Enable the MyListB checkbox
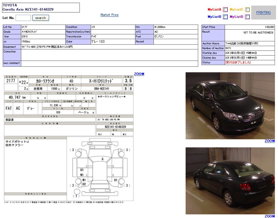278x218 pixels. coord(225,17)
